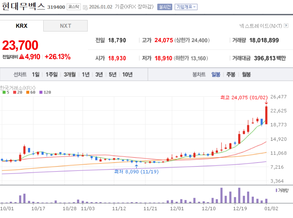Select the 월봉 monthly candle chart
293x218 pixels.
[246, 75]
